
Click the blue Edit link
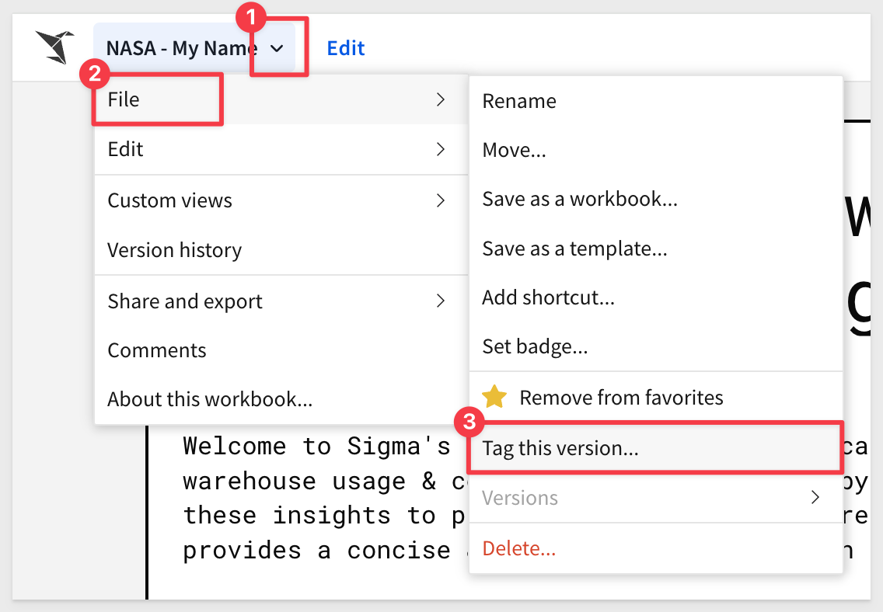345,48
